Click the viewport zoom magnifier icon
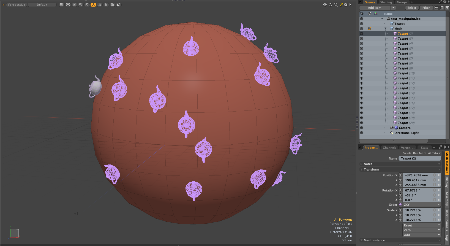The height and width of the screenshot is (246, 450). pyautogui.click(x=336, y=5)
